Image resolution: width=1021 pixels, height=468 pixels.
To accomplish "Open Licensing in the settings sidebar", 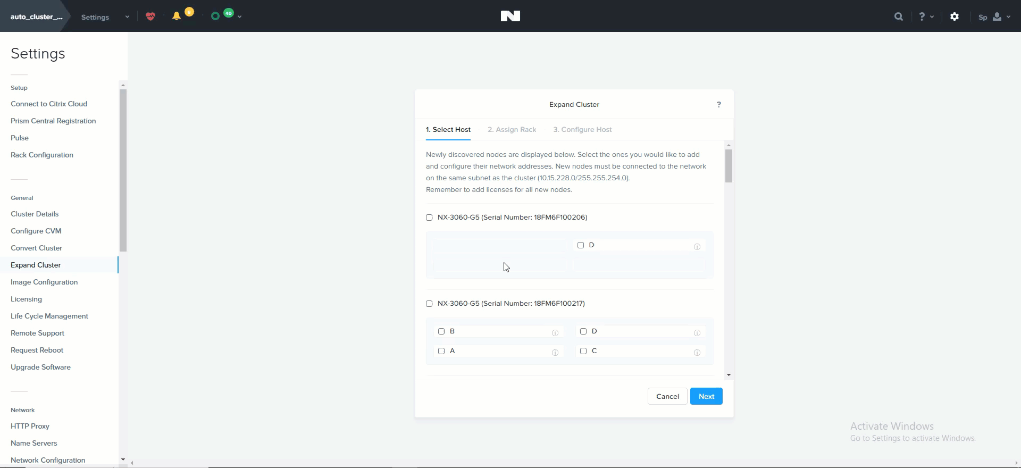I will [26, 299].
